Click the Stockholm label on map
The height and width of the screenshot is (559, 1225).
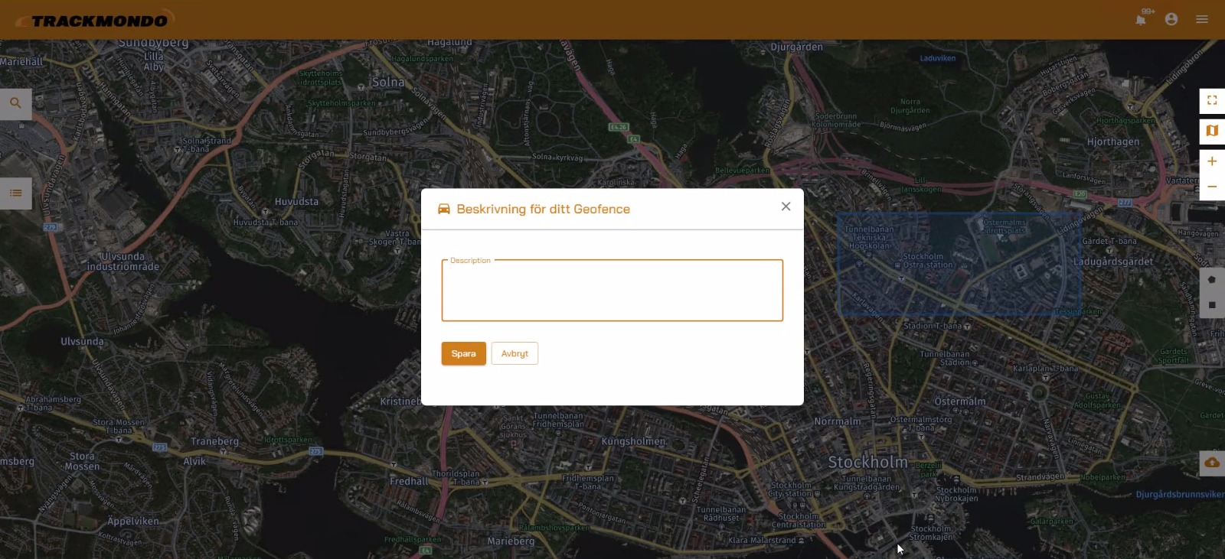pyautogui.click(x=867, y=462)
